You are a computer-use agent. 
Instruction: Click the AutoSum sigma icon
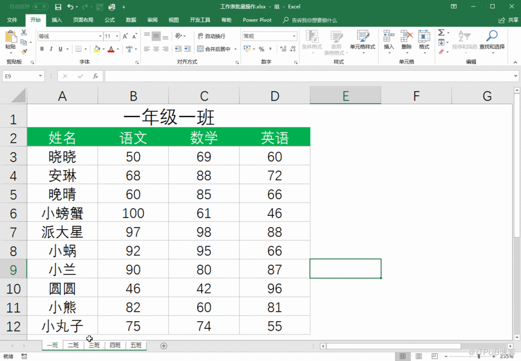tap(441, 33)
